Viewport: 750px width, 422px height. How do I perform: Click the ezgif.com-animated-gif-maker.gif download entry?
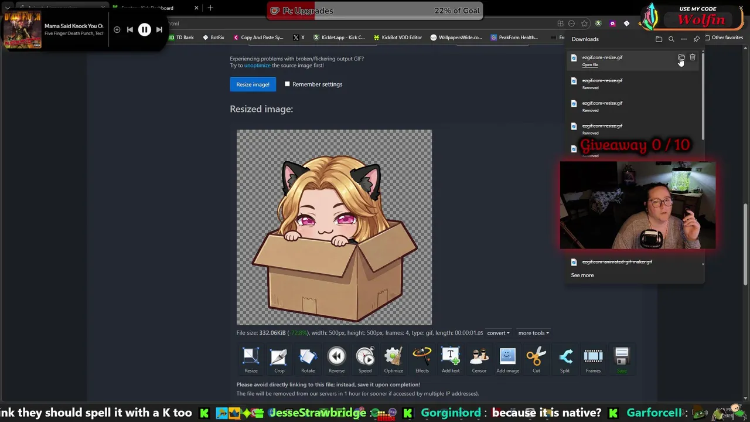pyautogui.click(x=616, y=262)
